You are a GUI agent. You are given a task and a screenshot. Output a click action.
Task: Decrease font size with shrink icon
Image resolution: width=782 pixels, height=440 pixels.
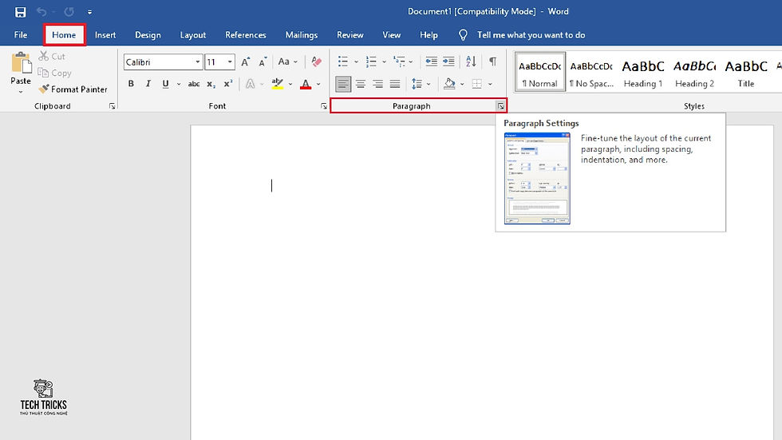pyautogui.click(x=263, y=61)
